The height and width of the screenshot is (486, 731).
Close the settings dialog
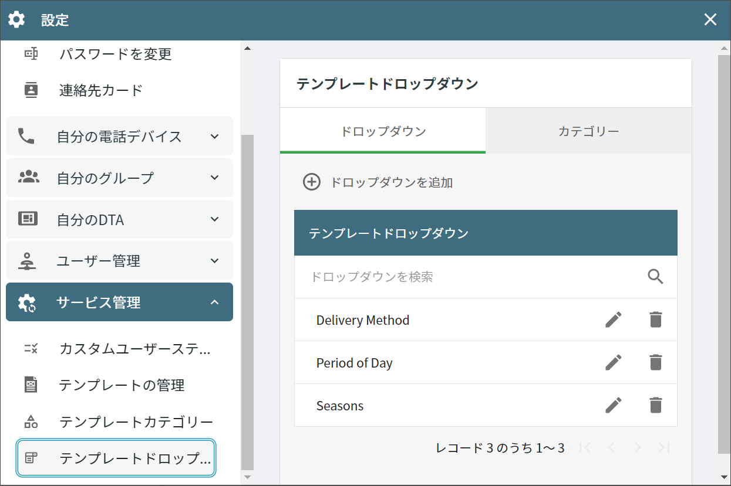(x=710, y=20)
